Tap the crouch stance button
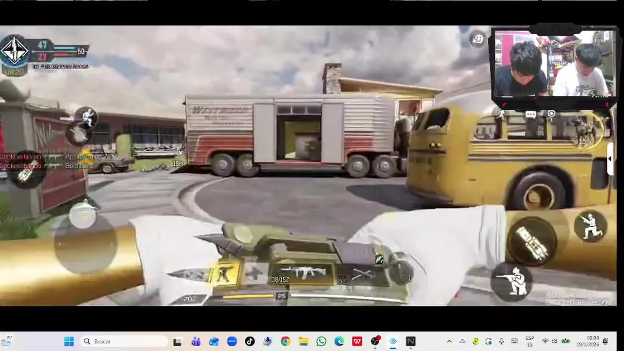This screenshot has width=624, height=351. click(x=511, y=281)
